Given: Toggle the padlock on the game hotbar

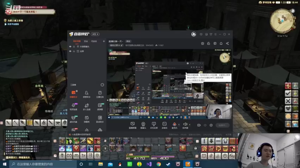Looking at the screenshot, I should [x=195, y=148].
